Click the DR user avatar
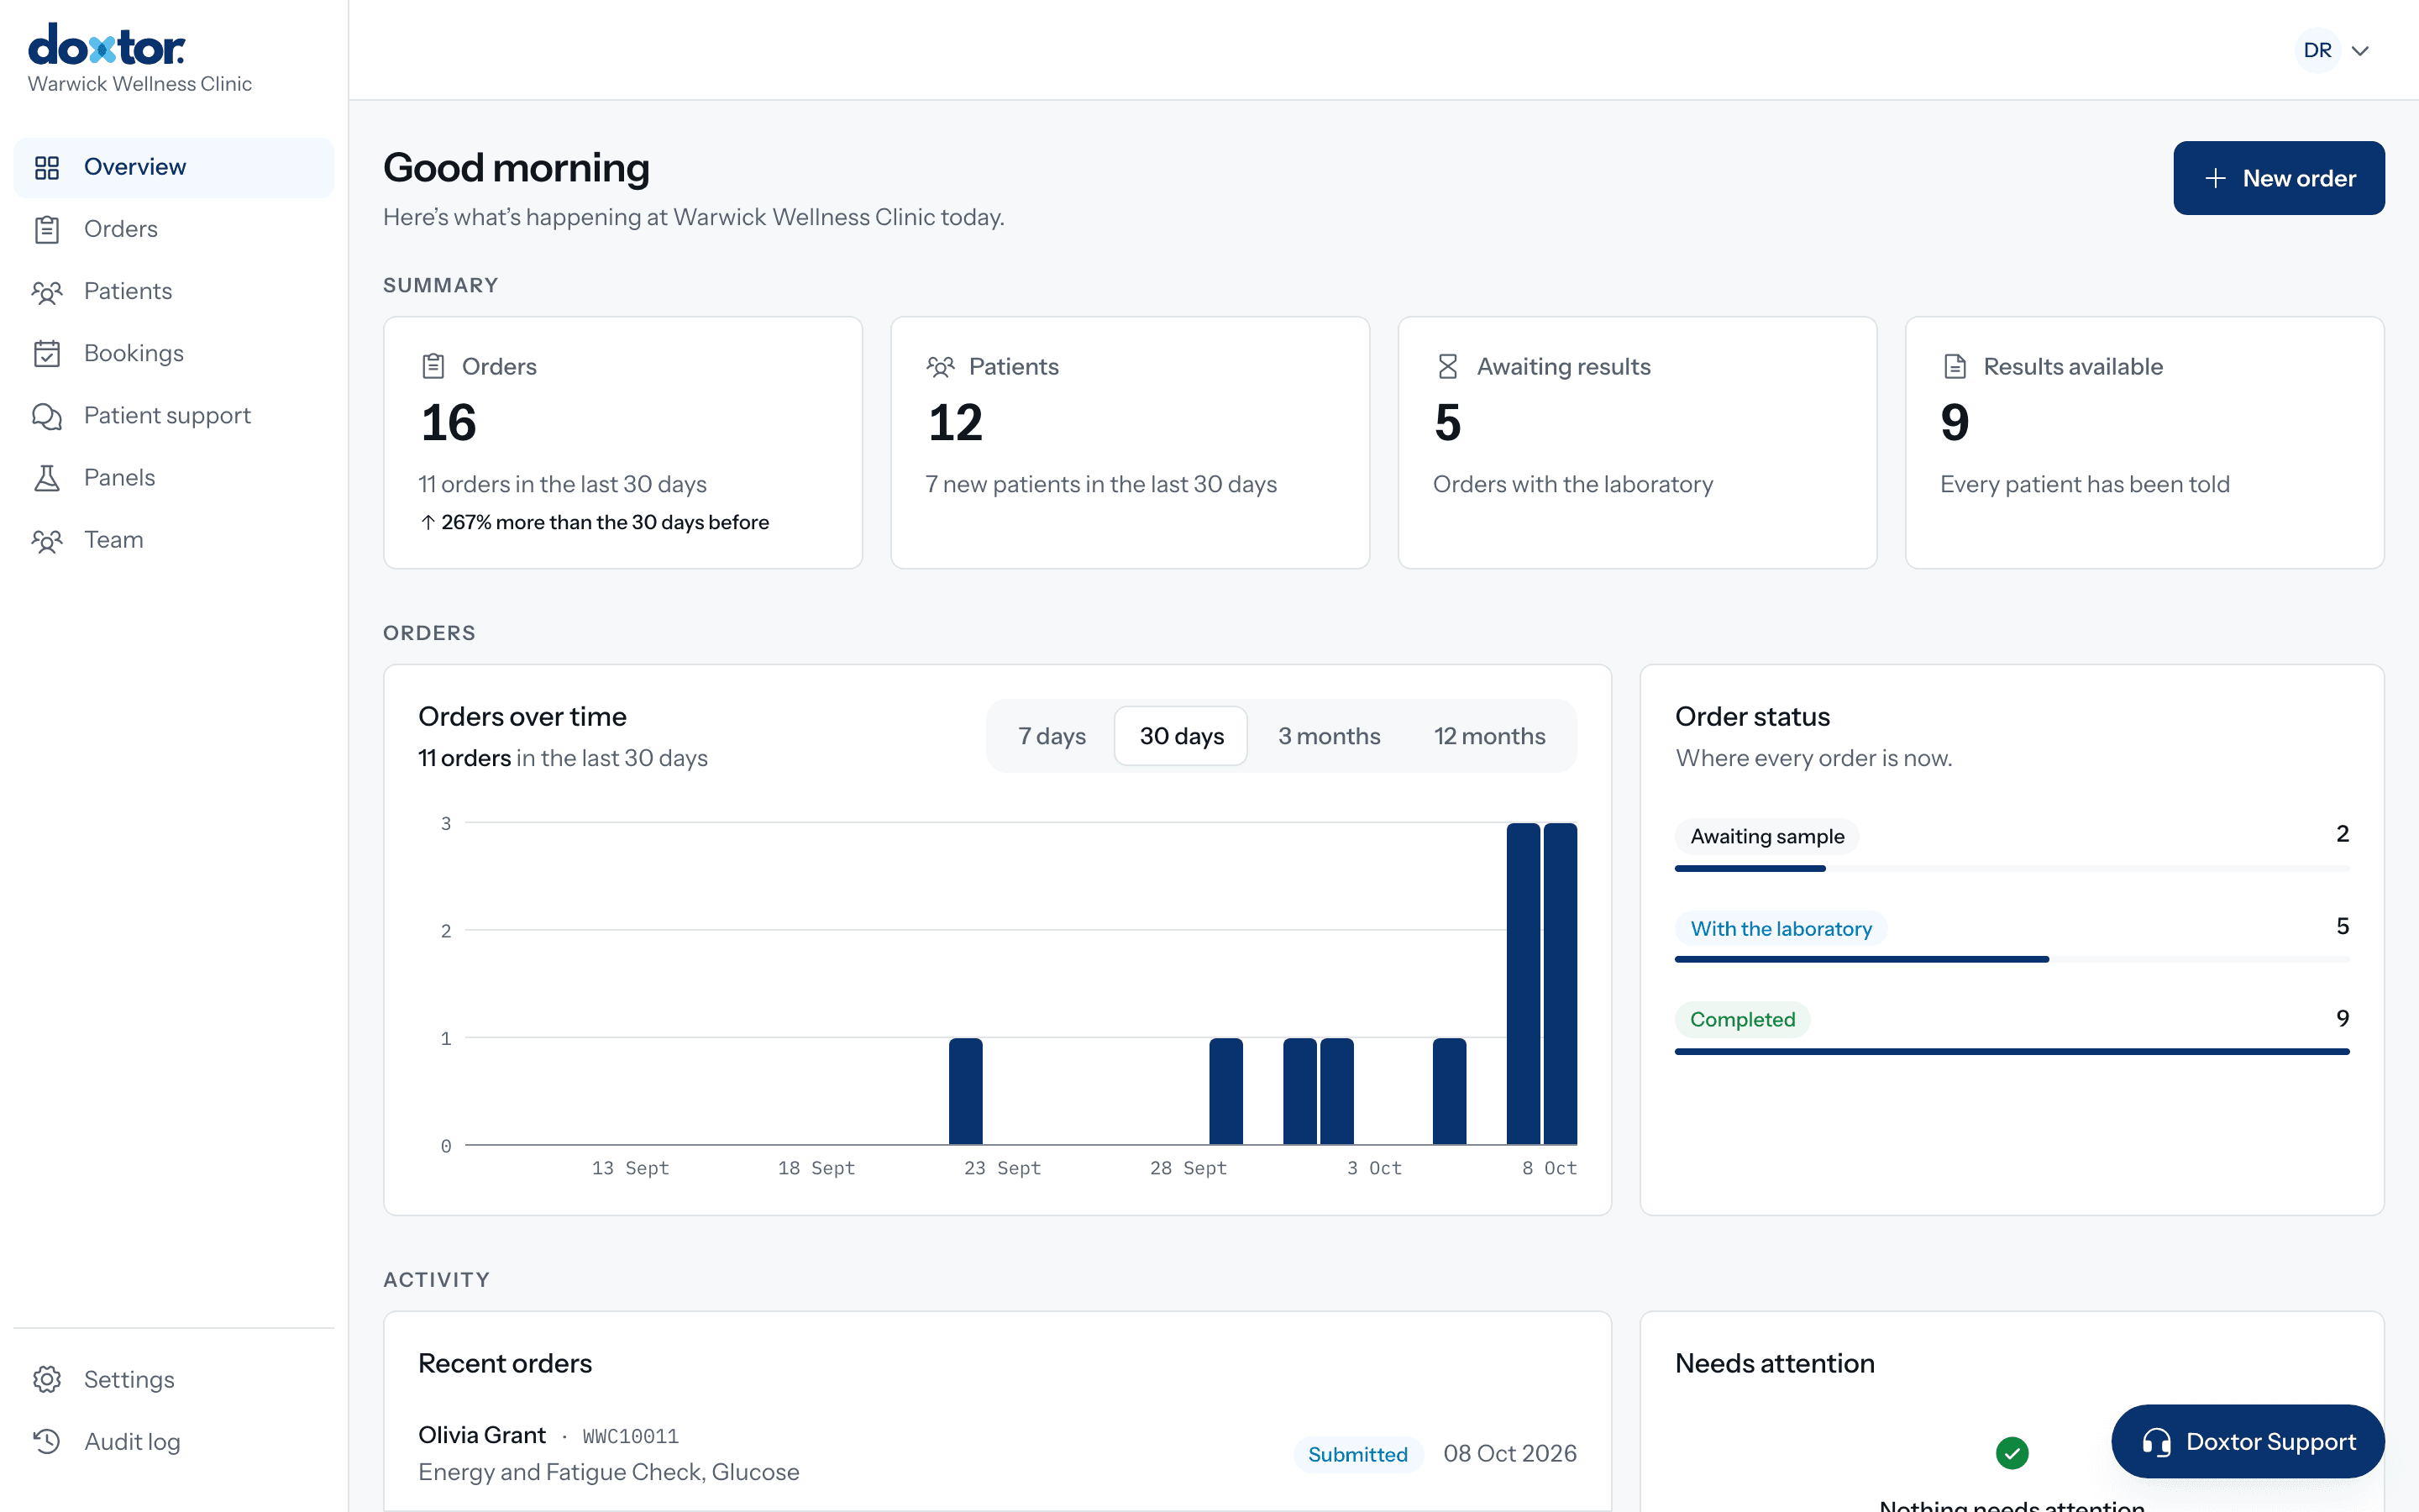Viewport: 2419px width, 1512px height. (2317, 50)
